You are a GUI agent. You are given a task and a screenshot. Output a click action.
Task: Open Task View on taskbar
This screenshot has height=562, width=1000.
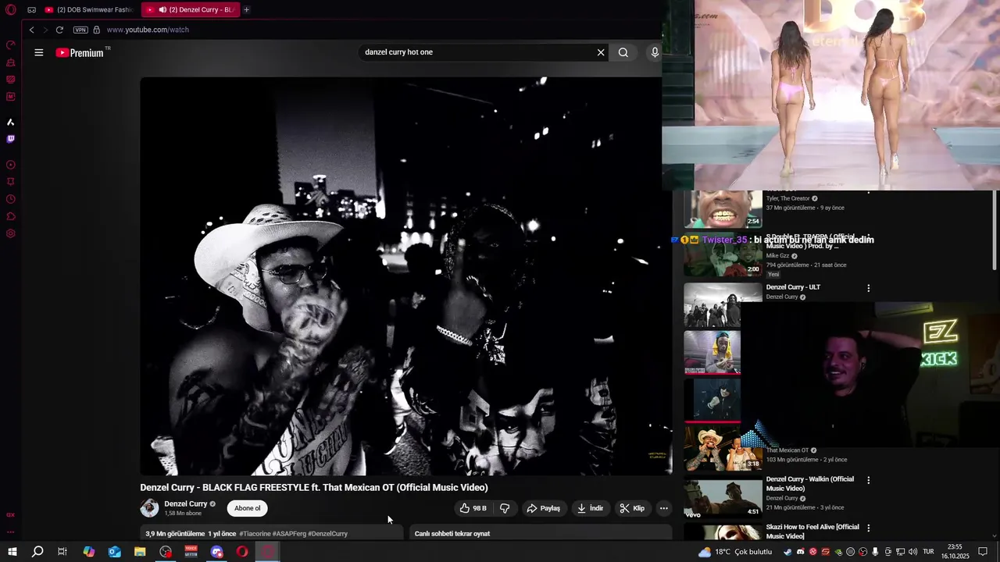[62, 552]
